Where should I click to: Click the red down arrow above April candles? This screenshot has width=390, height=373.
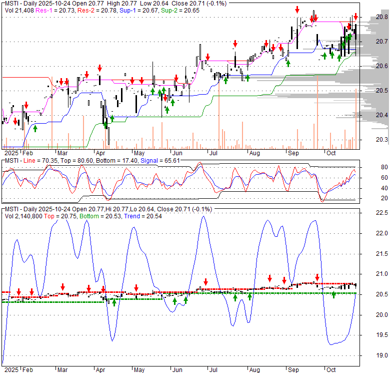pyautogui.click(x=99, y=68)
